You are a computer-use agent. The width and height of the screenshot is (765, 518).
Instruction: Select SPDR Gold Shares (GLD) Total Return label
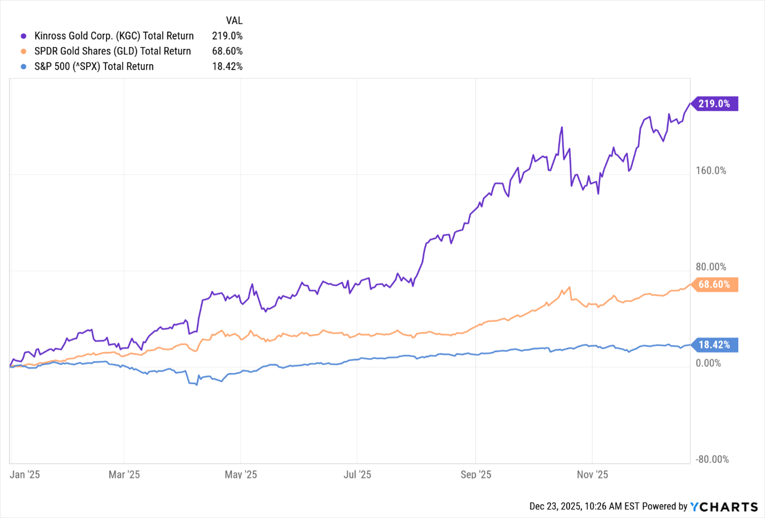(x=112, y=51)
